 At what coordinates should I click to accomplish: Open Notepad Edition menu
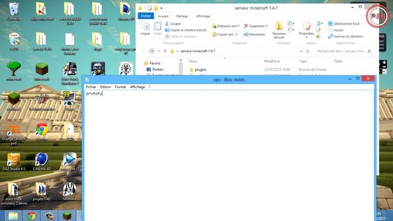pyautogui.click(x=106, y=87)
